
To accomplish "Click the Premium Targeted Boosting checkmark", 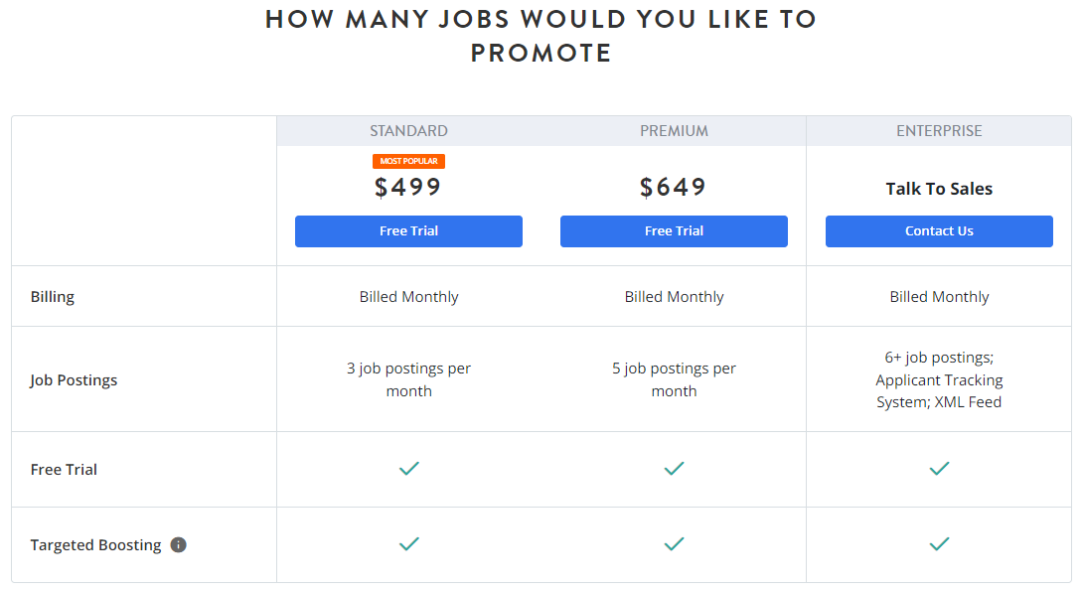I will (x=674, y=544).
